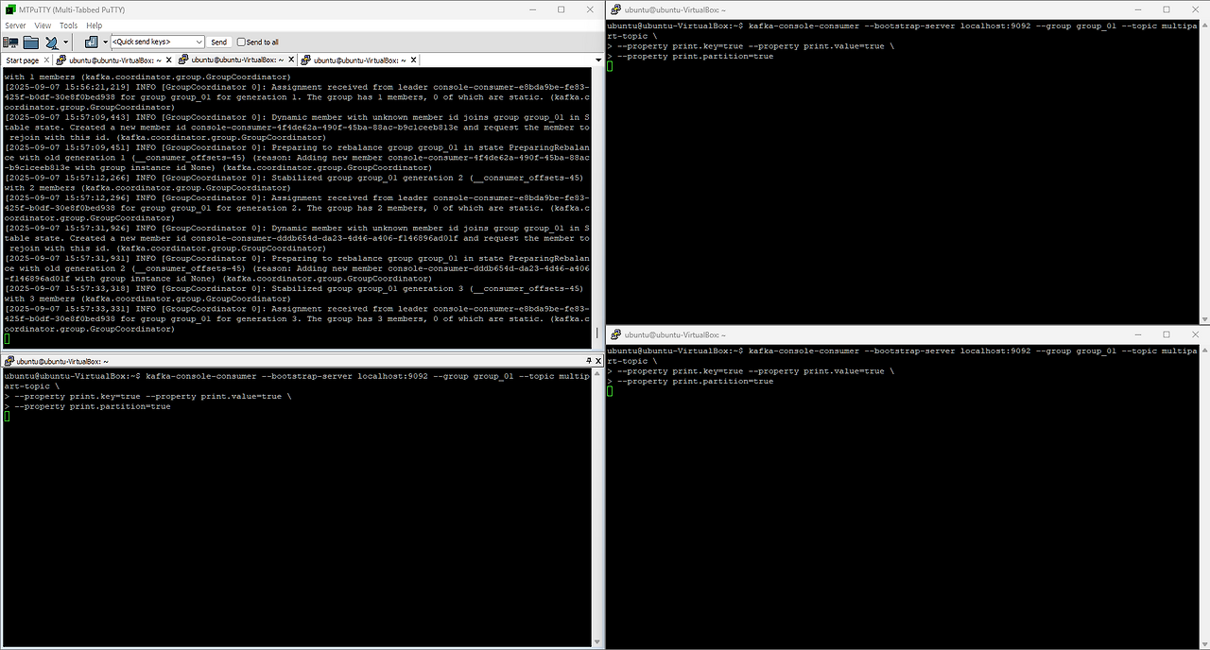Enable the Send to all checkbox

pyautogui.click(x=241, y=42)
